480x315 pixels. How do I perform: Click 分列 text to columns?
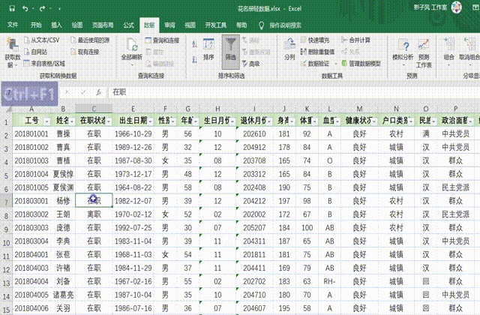pyautogui.click(x=289, y=49)
